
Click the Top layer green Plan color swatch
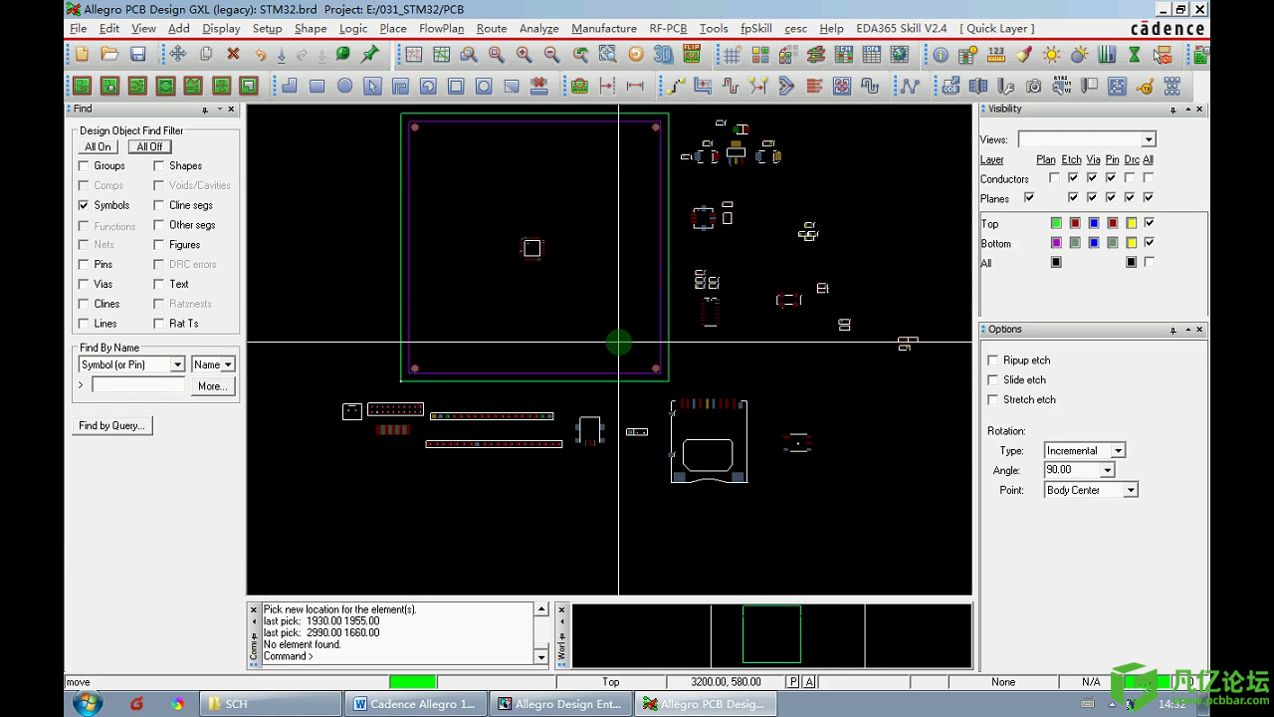click(1056, 223)
